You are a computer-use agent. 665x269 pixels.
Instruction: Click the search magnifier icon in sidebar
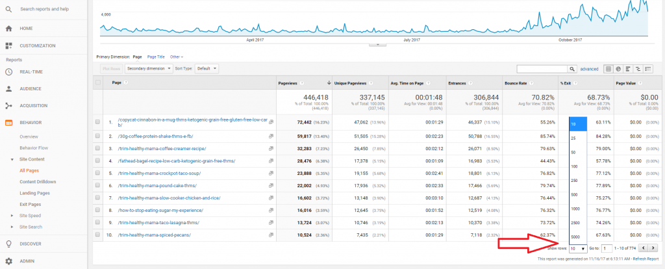click(x=8, y=9)
